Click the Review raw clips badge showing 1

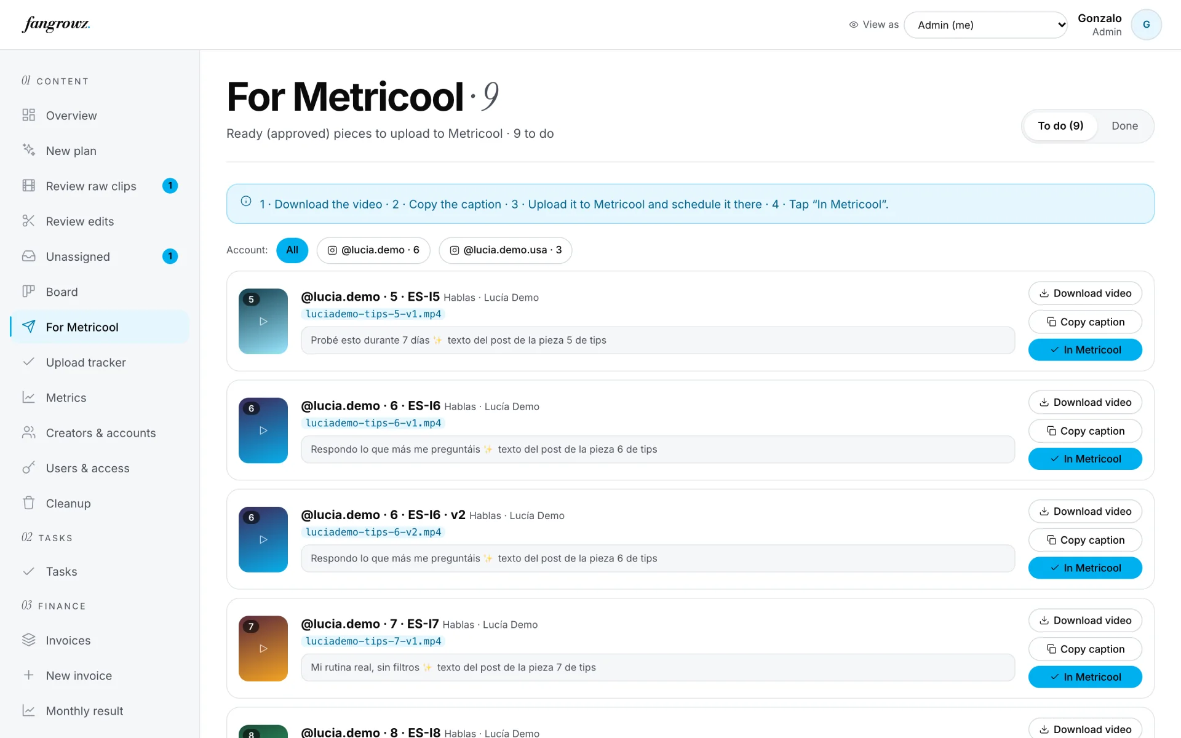pos(170,186)
